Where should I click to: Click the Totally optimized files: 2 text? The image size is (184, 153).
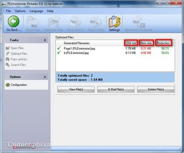75,75
